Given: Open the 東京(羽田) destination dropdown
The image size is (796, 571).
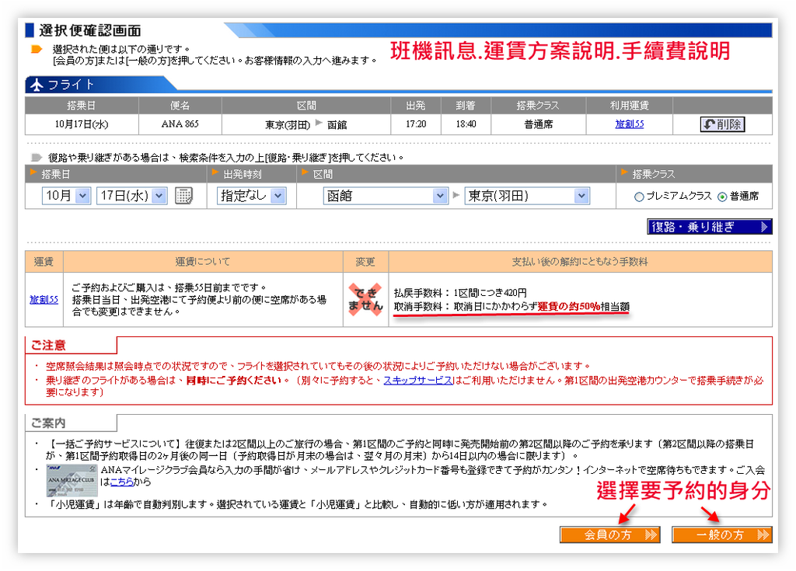Looking at the screenshot, I should (x=527, y=196).
